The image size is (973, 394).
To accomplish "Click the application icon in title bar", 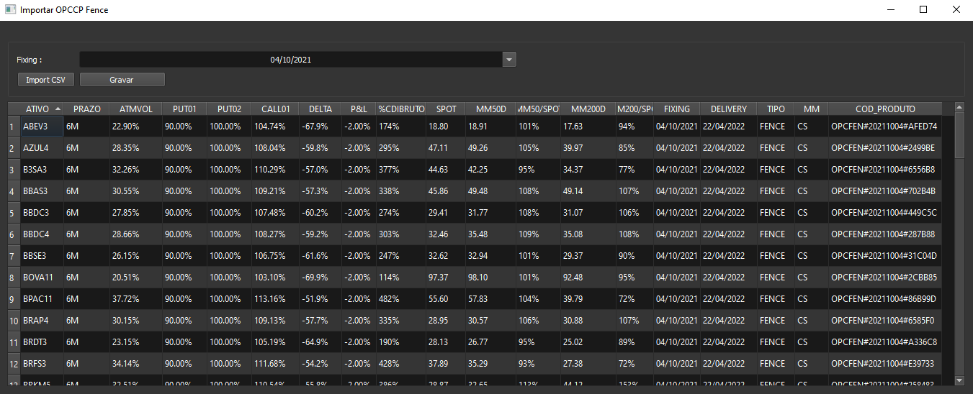I will (10, 10).
